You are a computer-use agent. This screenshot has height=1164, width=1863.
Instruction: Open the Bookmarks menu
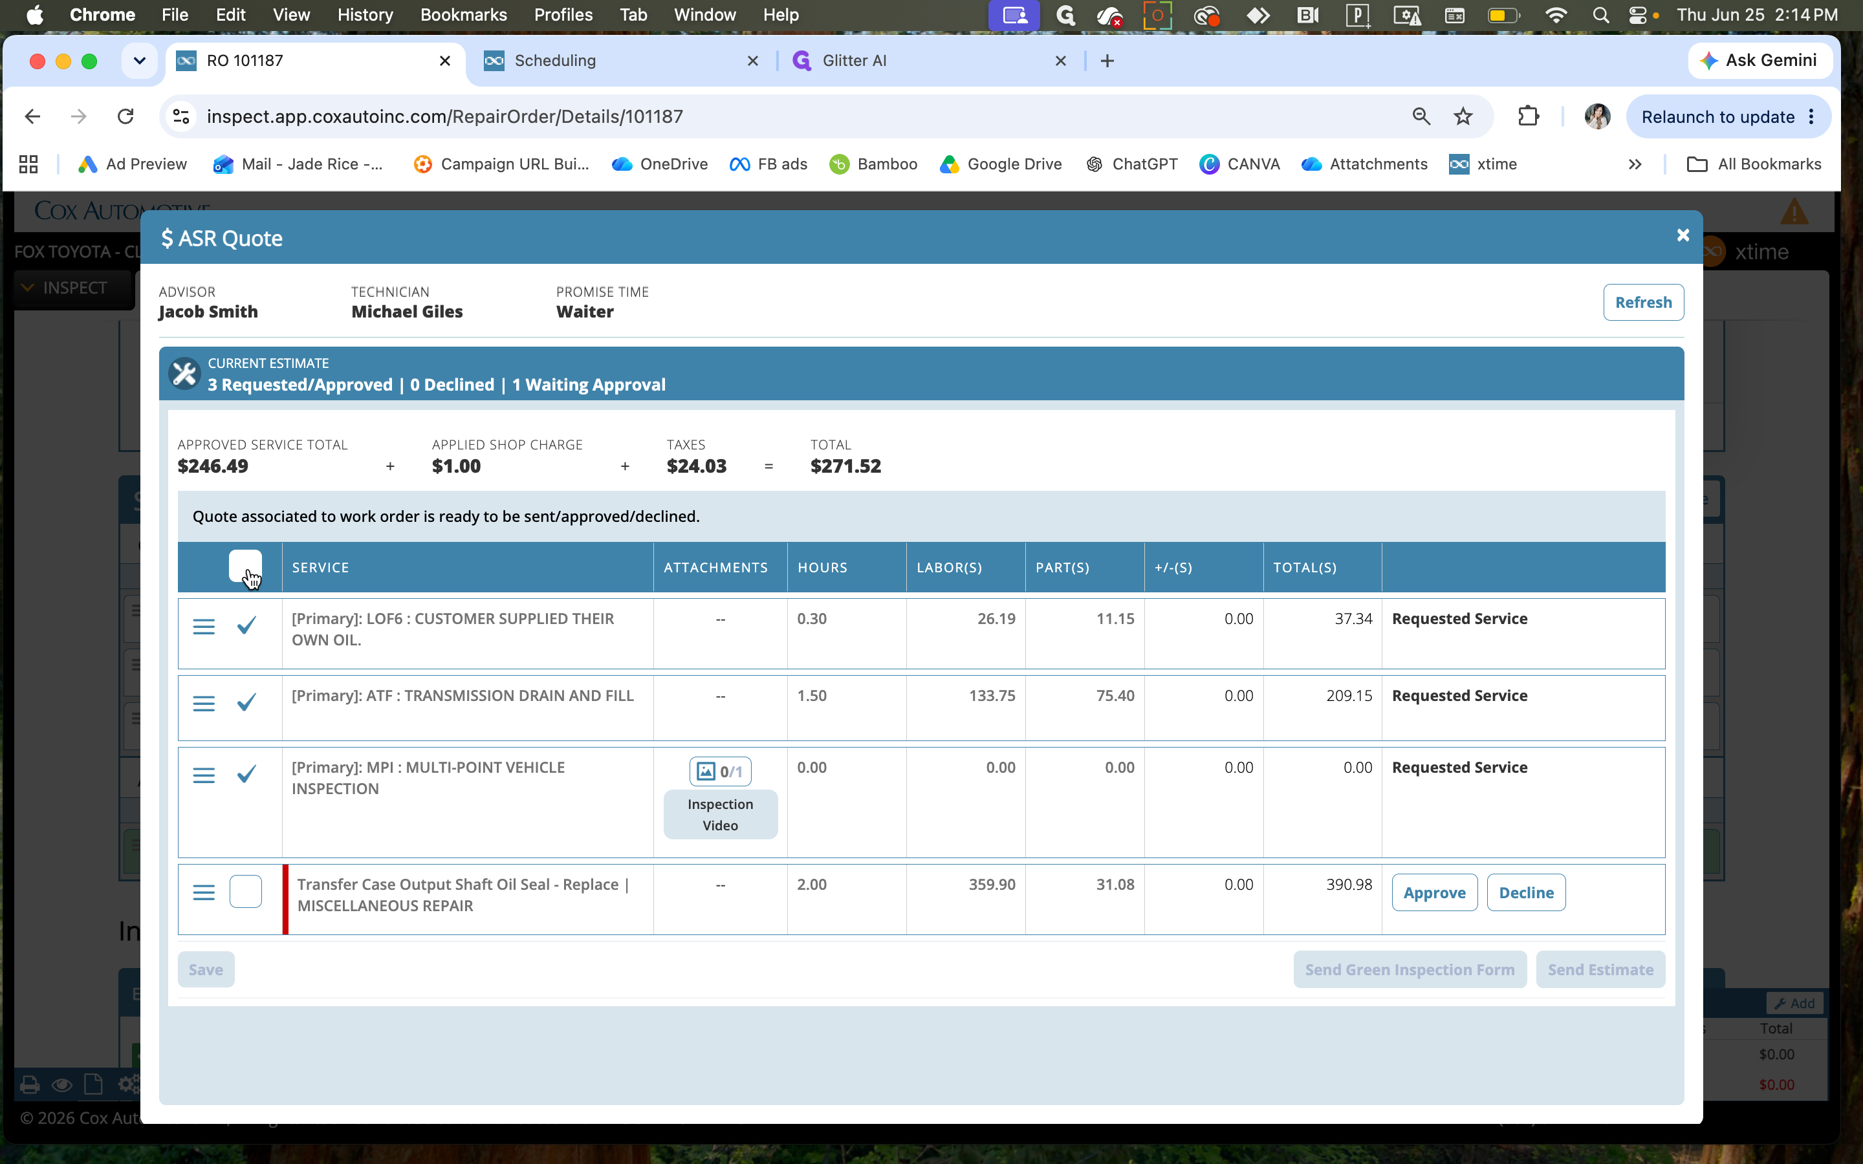[x=463, y=16]
